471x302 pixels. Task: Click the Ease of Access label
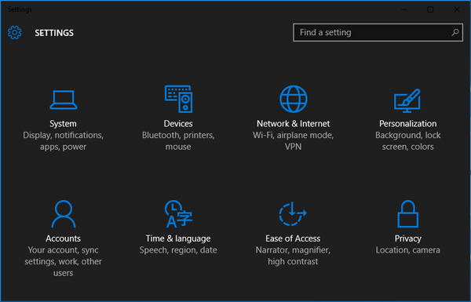pyautogui.click(x=293, y=238)
